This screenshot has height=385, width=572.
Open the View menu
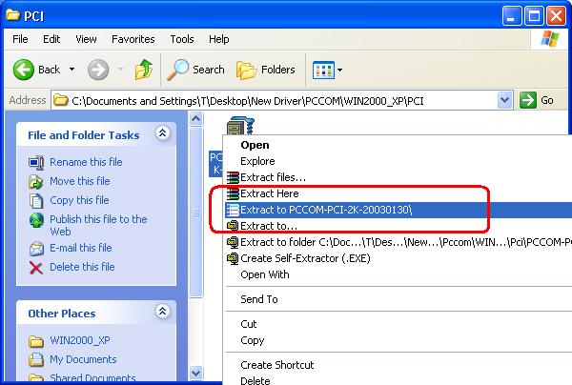pos(86,39)
